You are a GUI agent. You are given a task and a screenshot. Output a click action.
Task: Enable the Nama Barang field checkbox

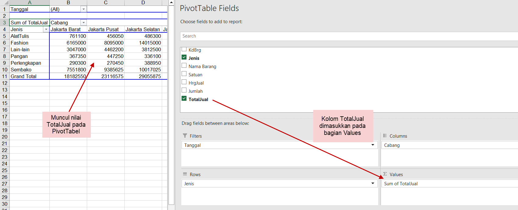(x=184, y=66)
